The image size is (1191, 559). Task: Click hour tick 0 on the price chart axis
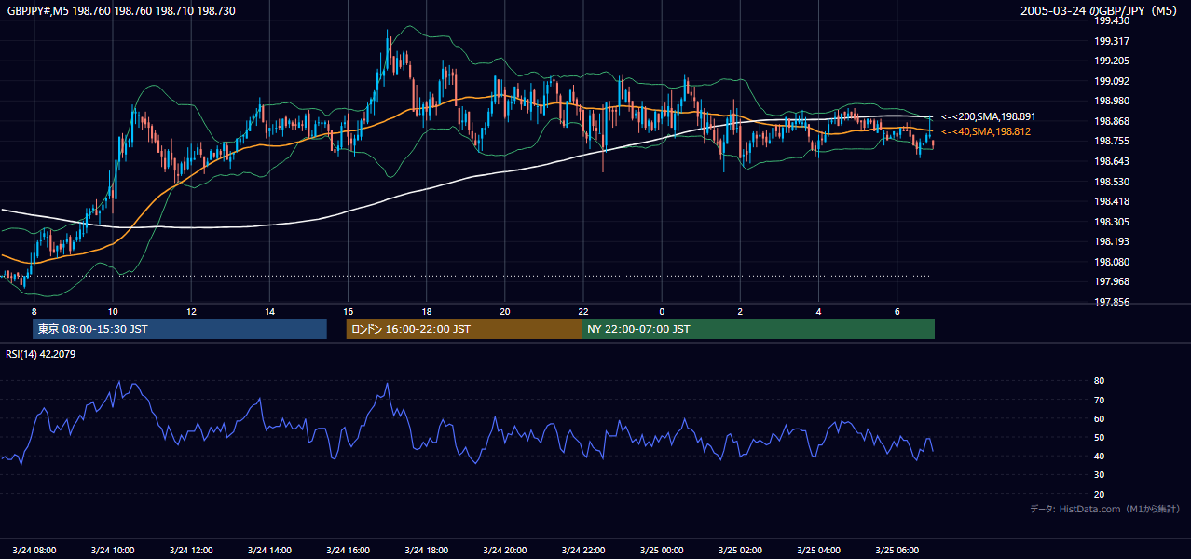pos(662,311)
